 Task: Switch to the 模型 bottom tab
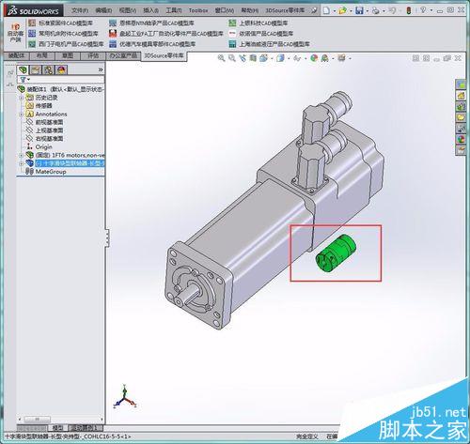pos(57,428)
